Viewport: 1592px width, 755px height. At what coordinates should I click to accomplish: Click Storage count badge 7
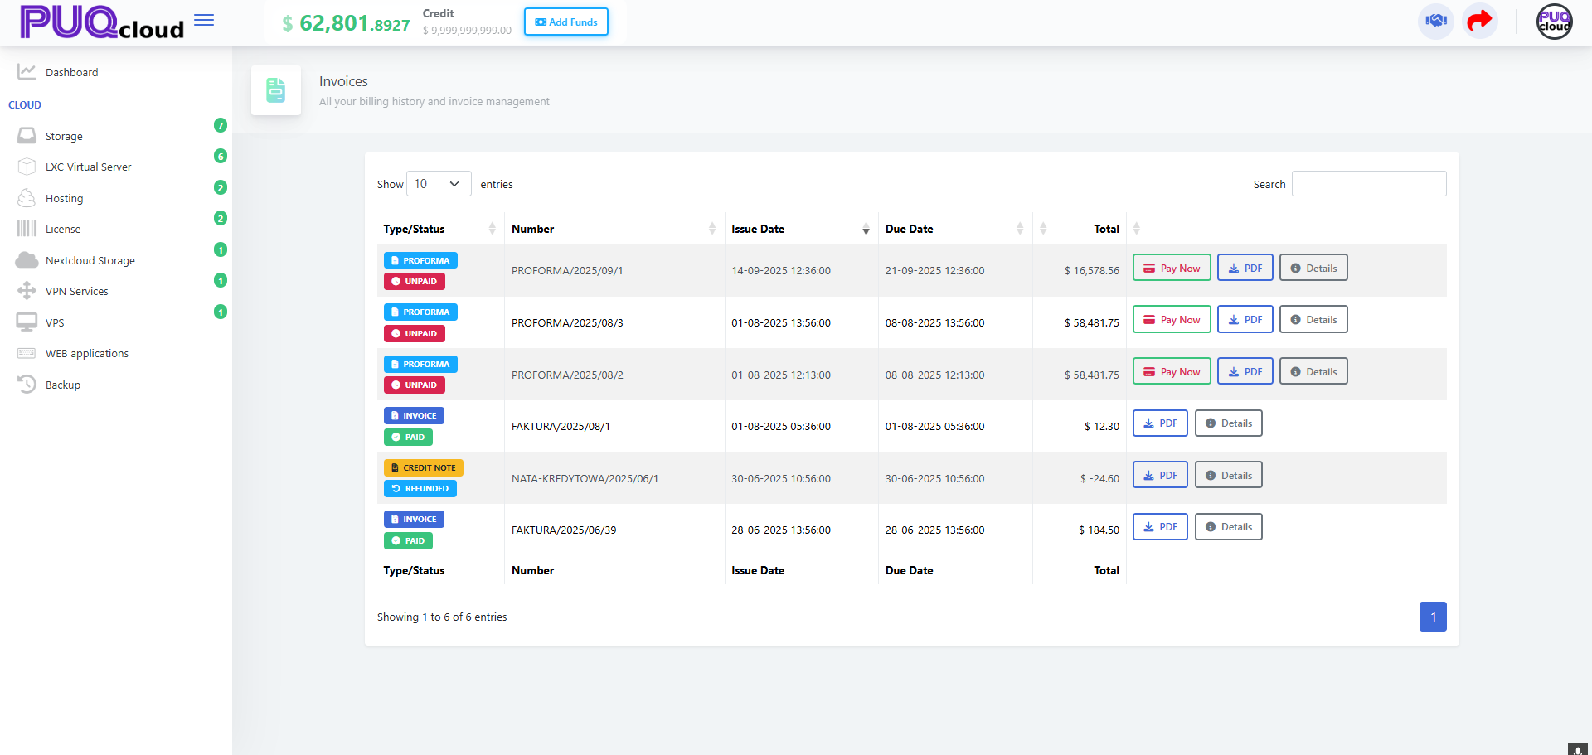coord(221,125)
